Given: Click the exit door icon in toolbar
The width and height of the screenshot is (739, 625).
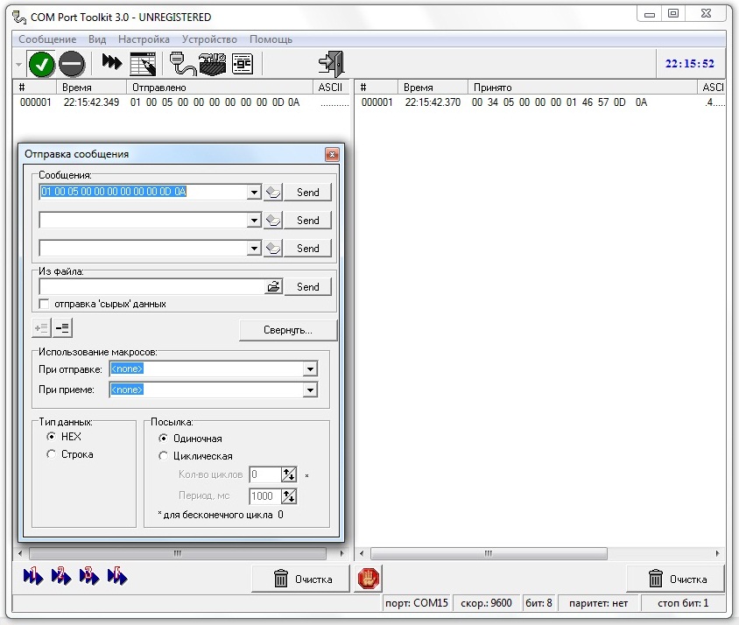Looking at the screenshot, I should tap(332, 64).
